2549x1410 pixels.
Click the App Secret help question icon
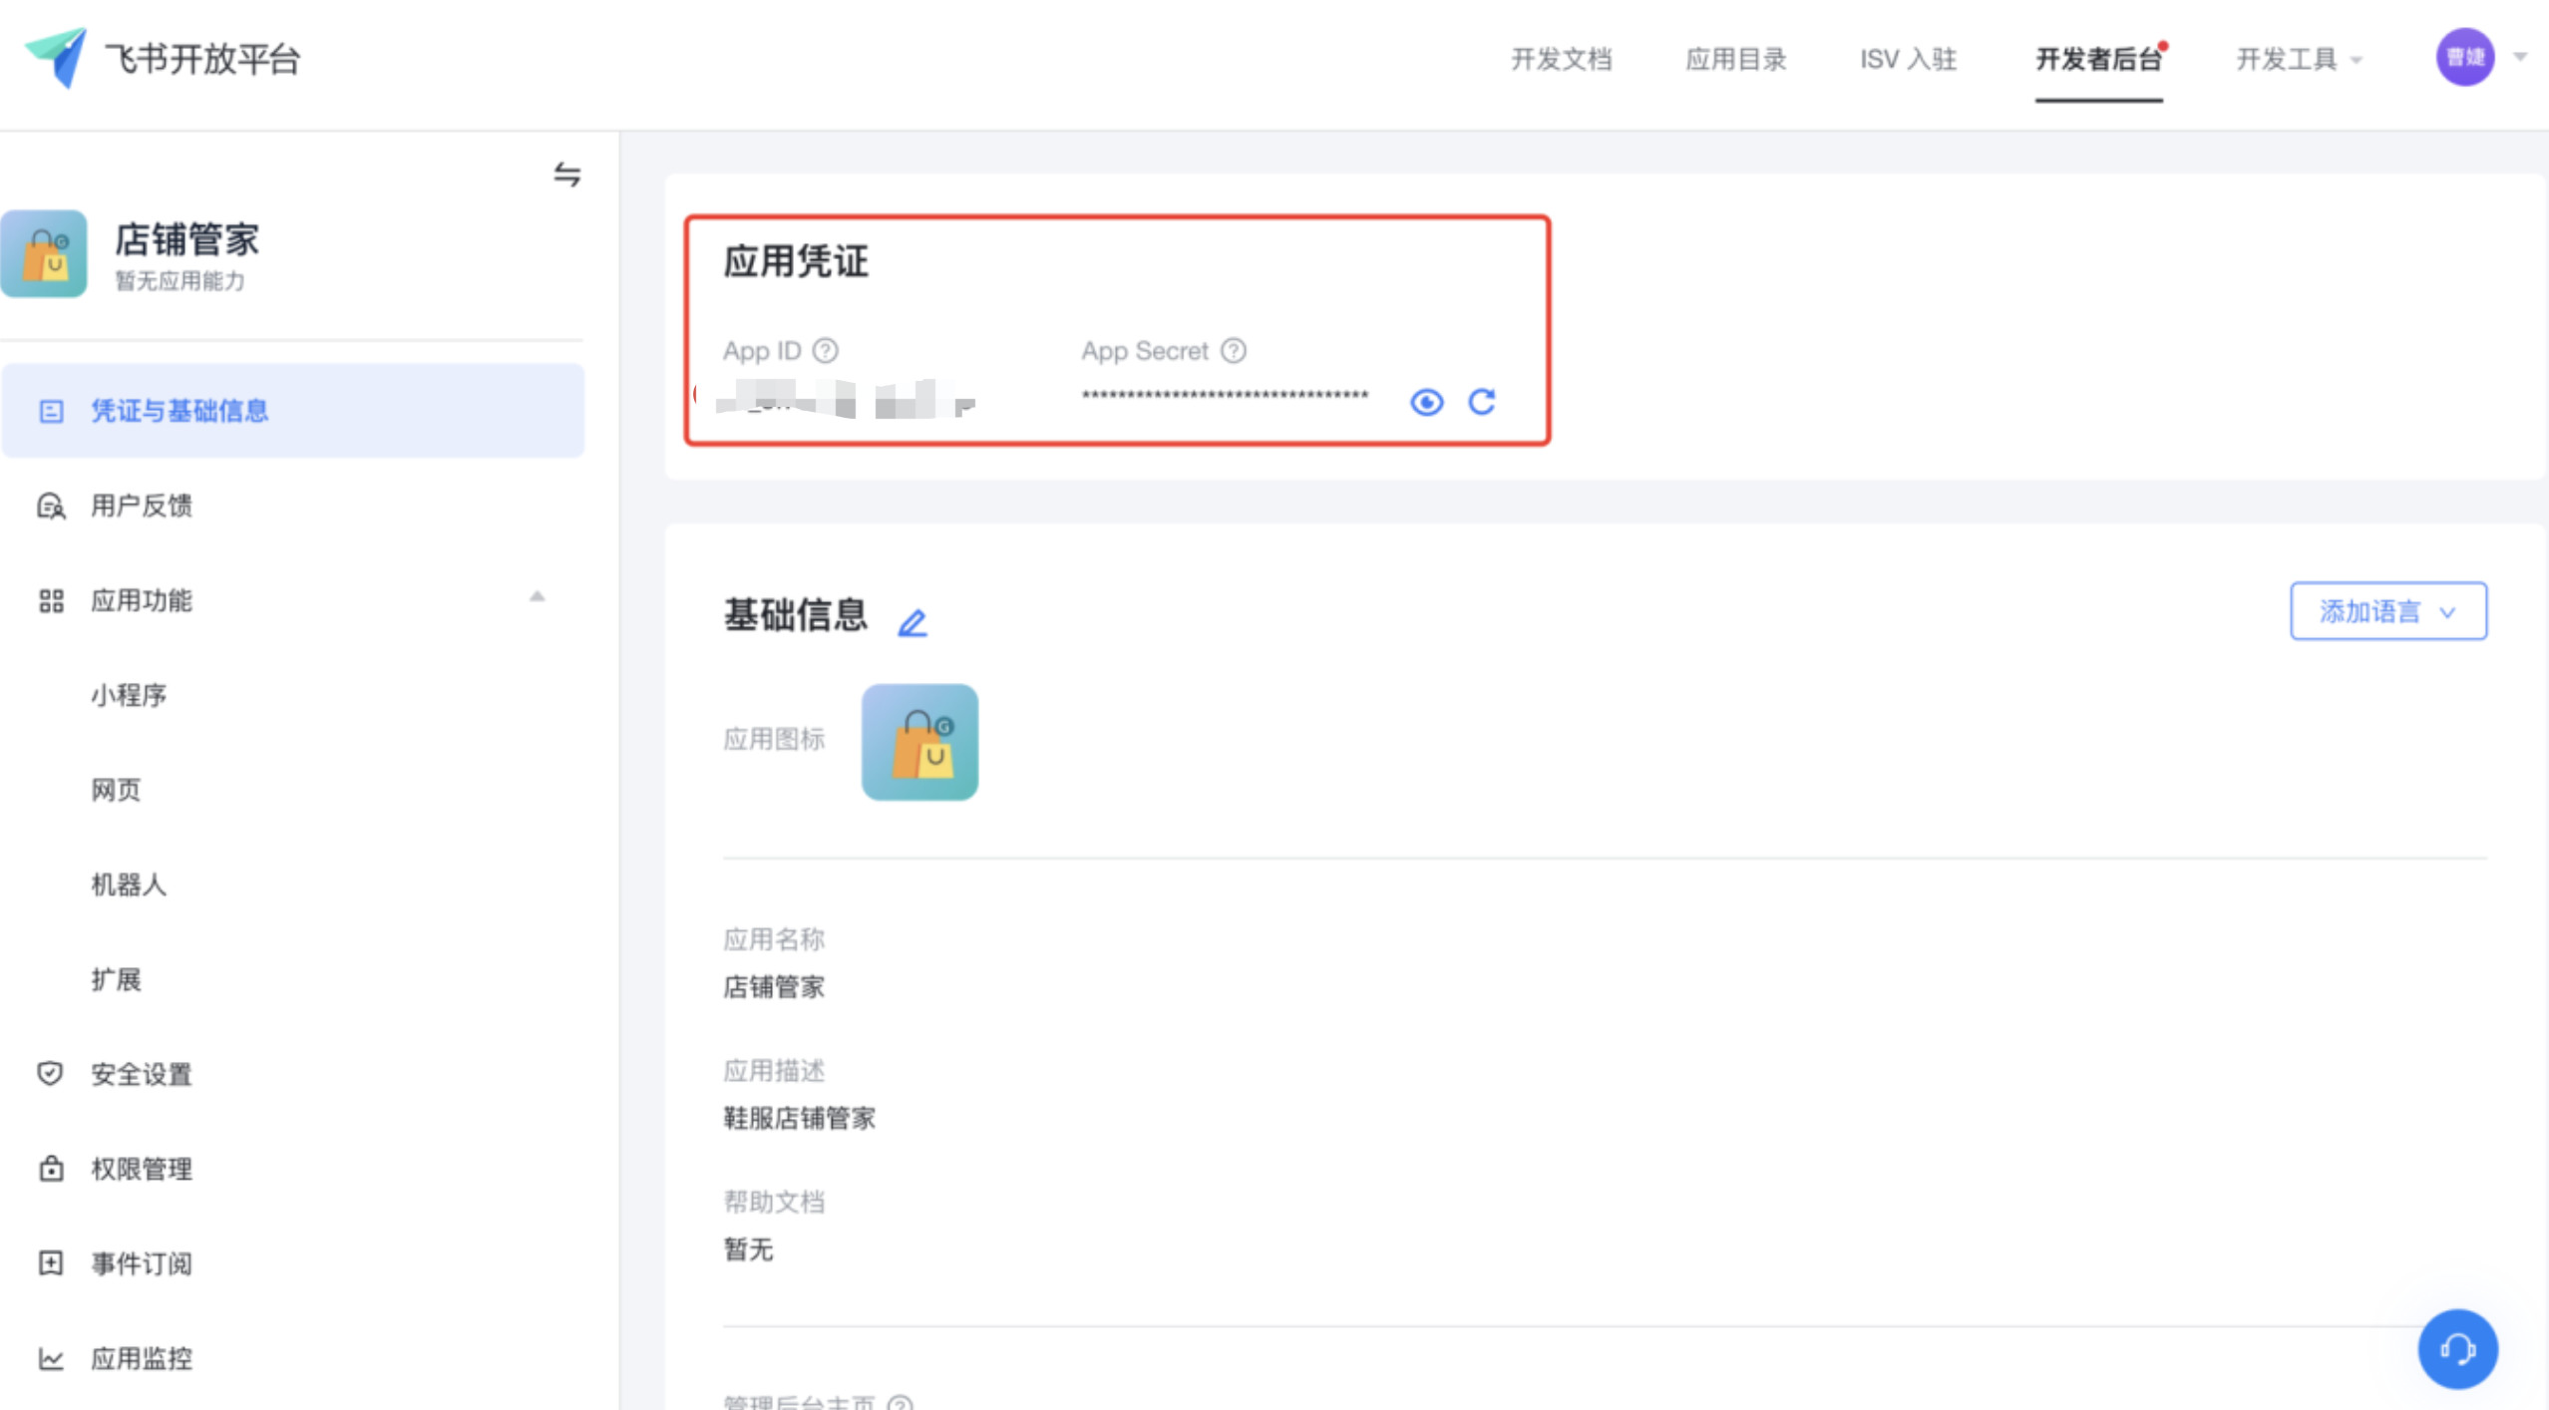(x=1234, y=351)
